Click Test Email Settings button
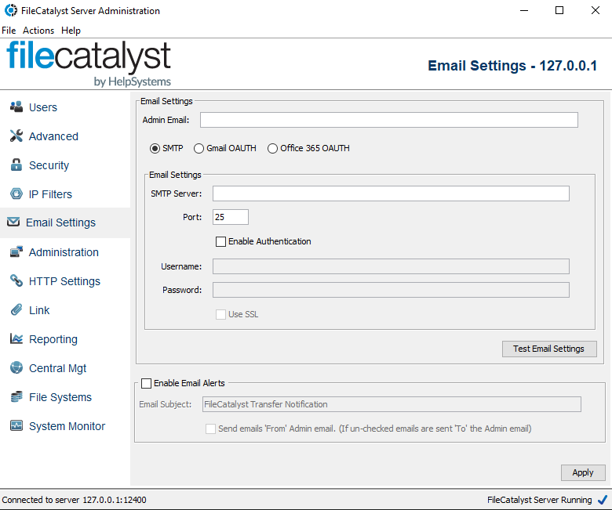Viewport: 612px width, 510px height. point(549,349)
